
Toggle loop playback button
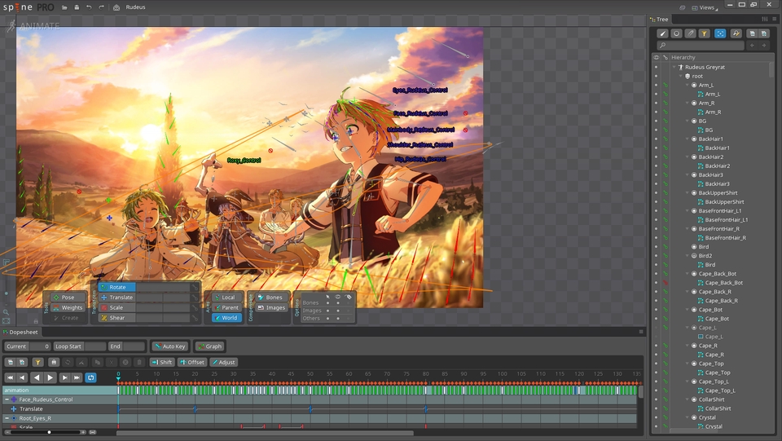(x=90, y=377)
